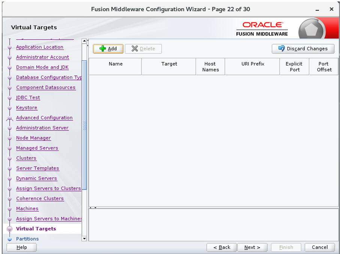Open the Administration Server step

pyautogui.click(x=42, y=128)
